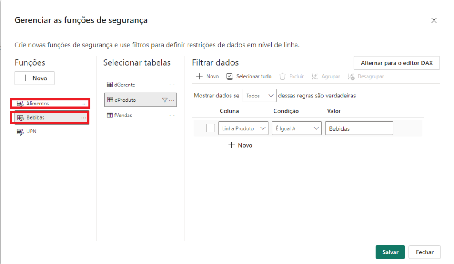The height and width of the screenshot is (264, 454).
Task: Click the table icon beside dGerente
Action: point(109,85)
